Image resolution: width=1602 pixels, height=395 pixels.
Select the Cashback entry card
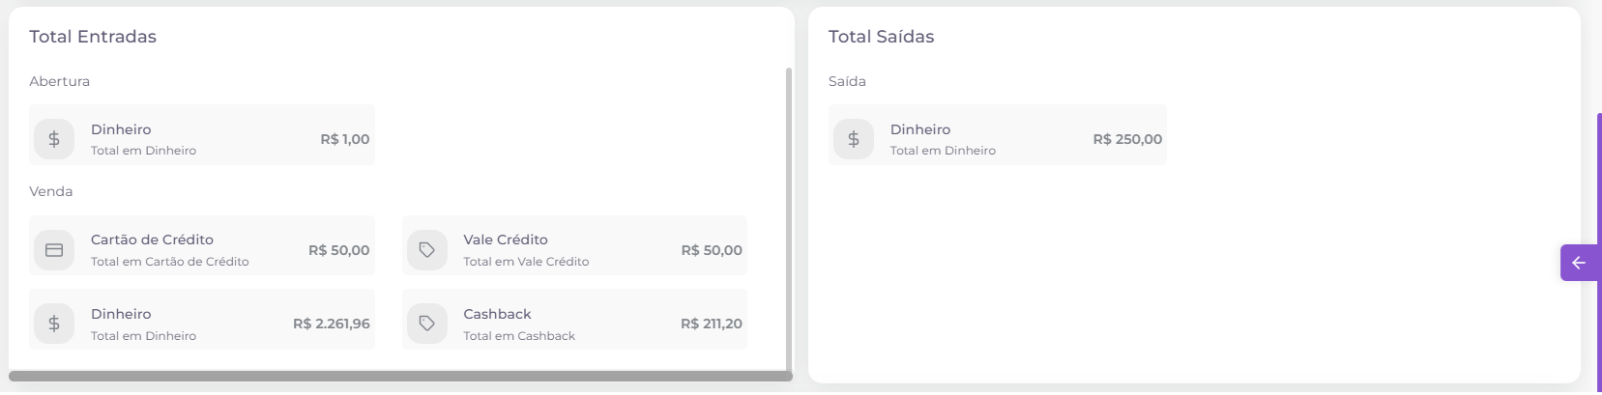[x=574, y=319]
